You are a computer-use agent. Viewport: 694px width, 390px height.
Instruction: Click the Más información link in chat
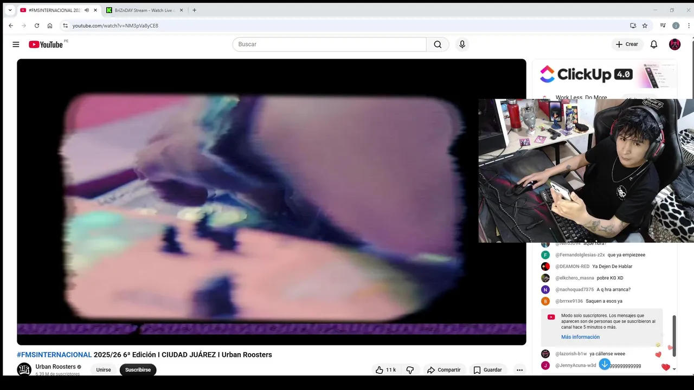[580, 337]
